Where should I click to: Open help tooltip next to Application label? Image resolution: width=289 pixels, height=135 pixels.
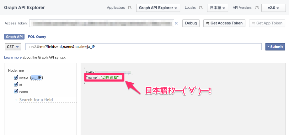point(130,8)
